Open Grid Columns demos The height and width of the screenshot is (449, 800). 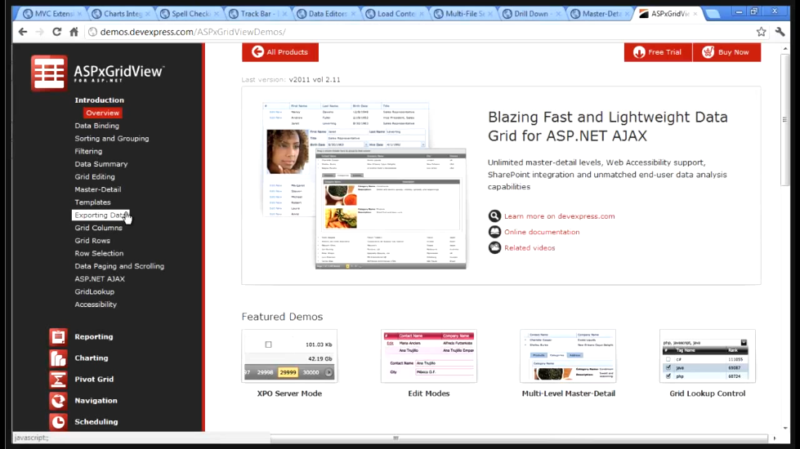[x=99, y=228]
